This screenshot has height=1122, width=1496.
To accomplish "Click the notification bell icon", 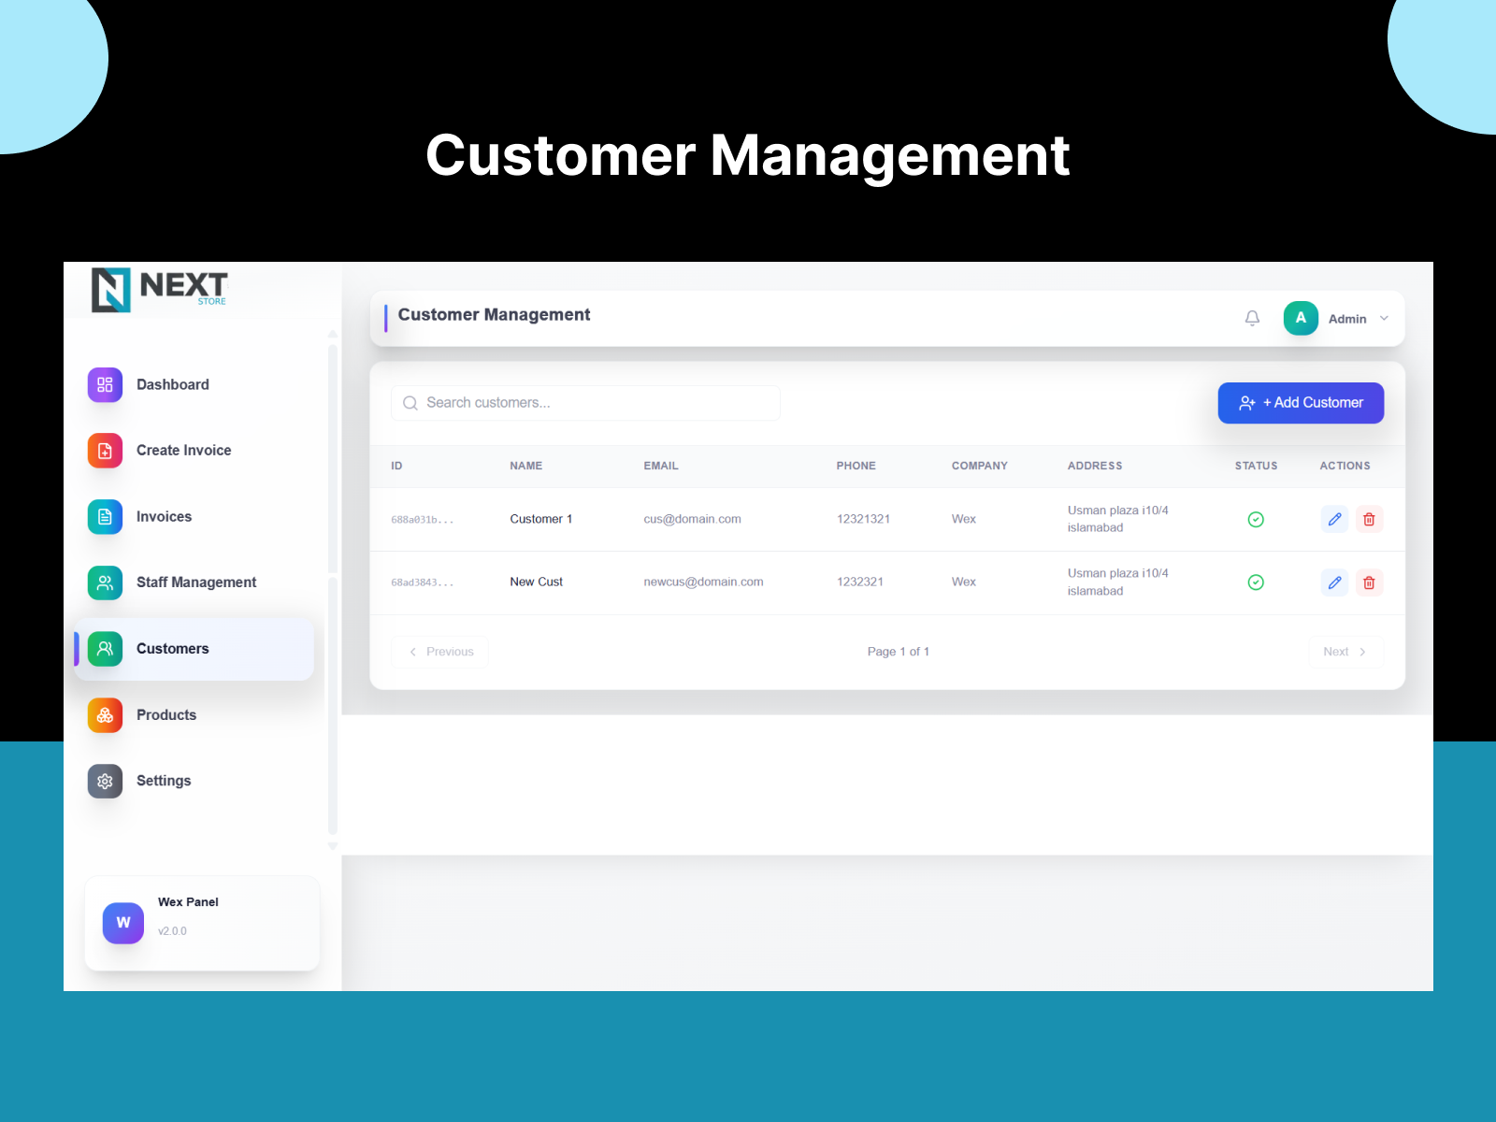I will coord(1252,319).
